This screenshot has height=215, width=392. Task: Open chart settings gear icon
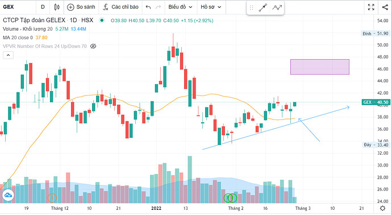tap(382, 208)
